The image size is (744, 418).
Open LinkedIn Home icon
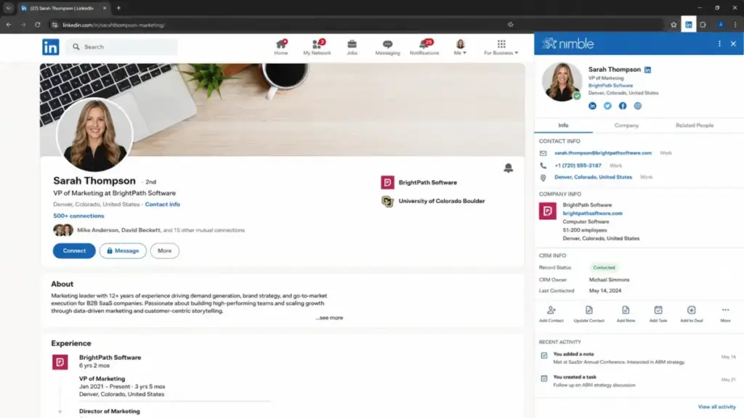[x=281, y=47]
